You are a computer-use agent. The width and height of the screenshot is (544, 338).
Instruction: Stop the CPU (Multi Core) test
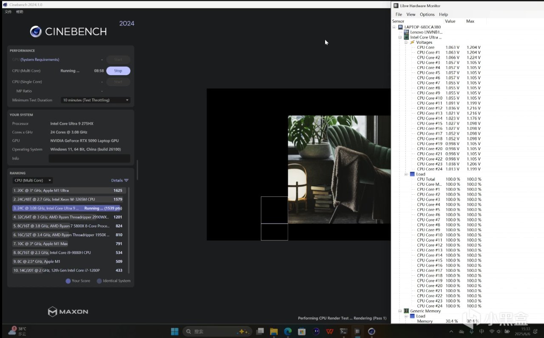point(118,71)
